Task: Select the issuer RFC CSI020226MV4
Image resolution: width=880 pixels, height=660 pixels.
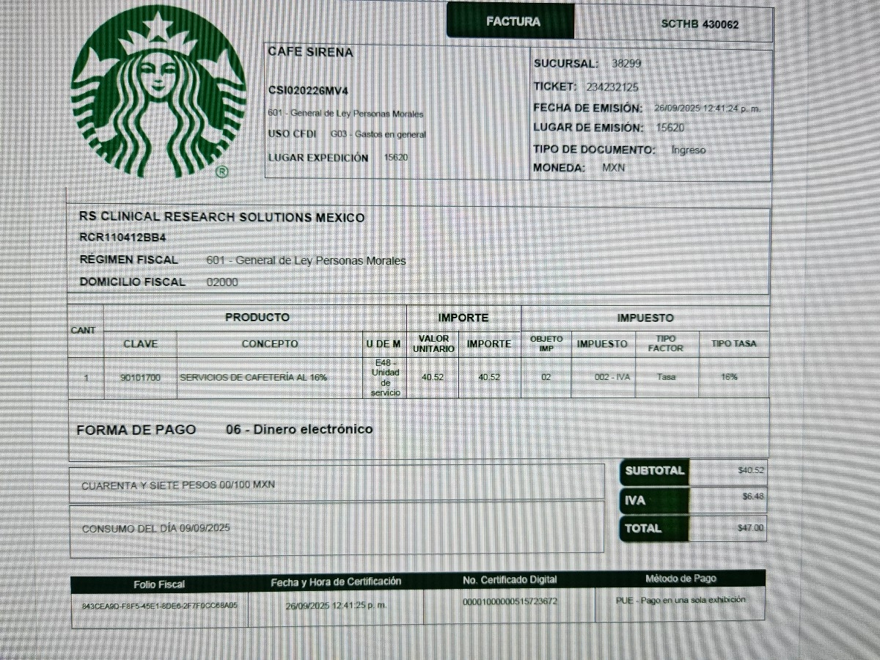Action: 308,90
